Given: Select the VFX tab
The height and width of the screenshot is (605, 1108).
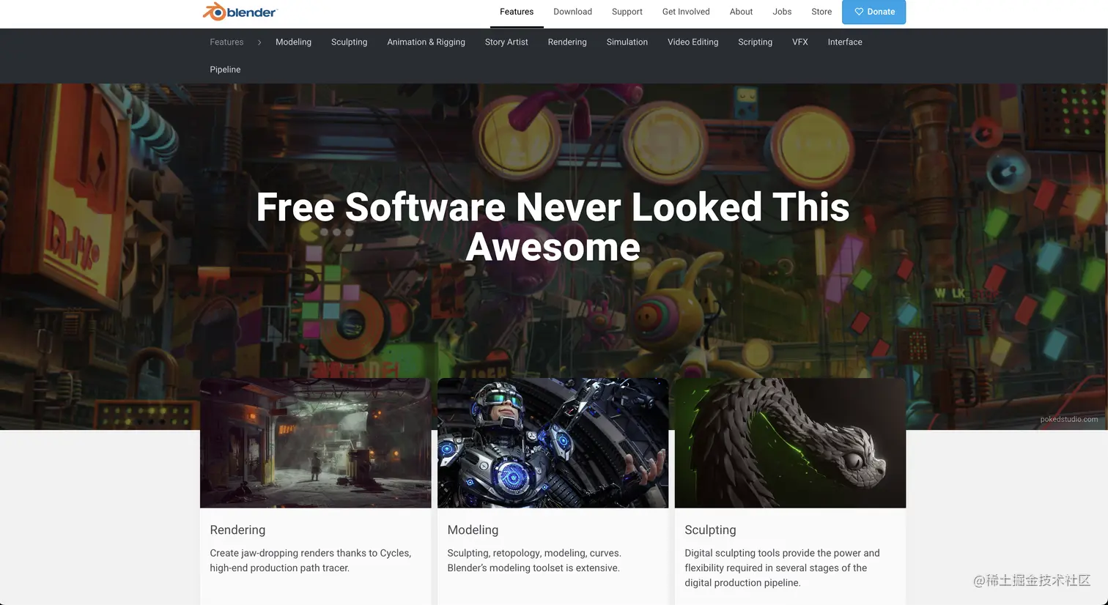Looking at the screenshot, I should (x=800, y=42).
